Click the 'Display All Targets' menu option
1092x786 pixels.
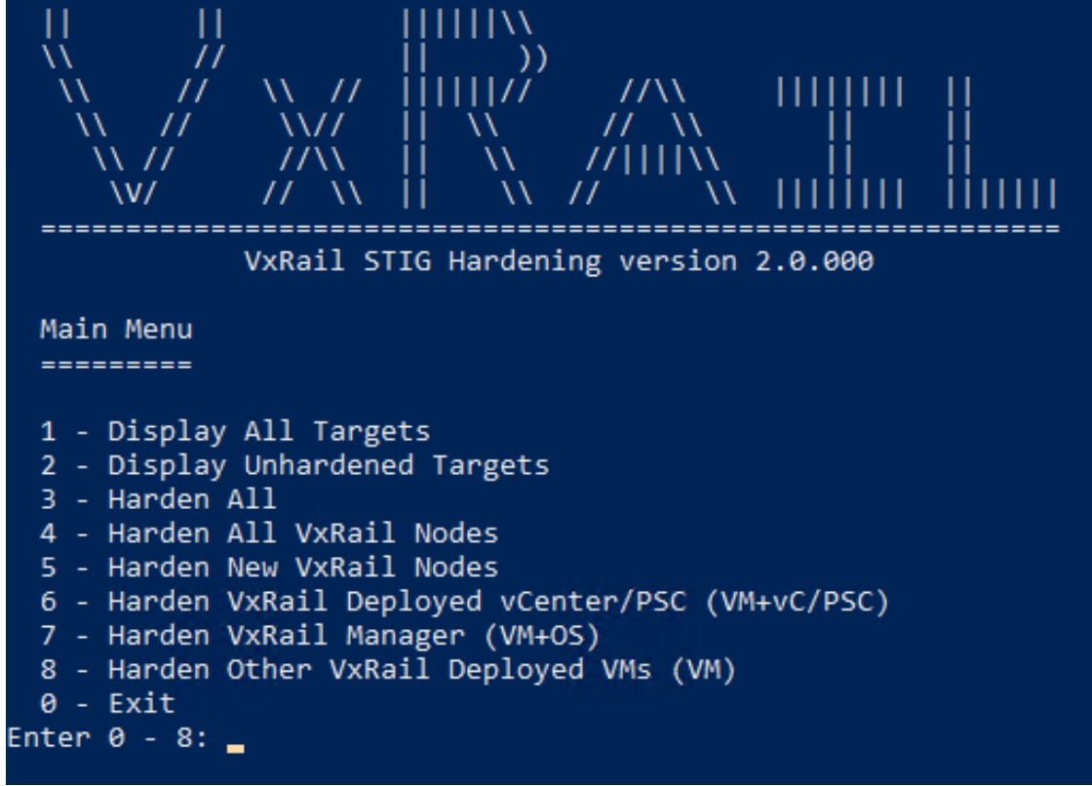coord(236,429)
